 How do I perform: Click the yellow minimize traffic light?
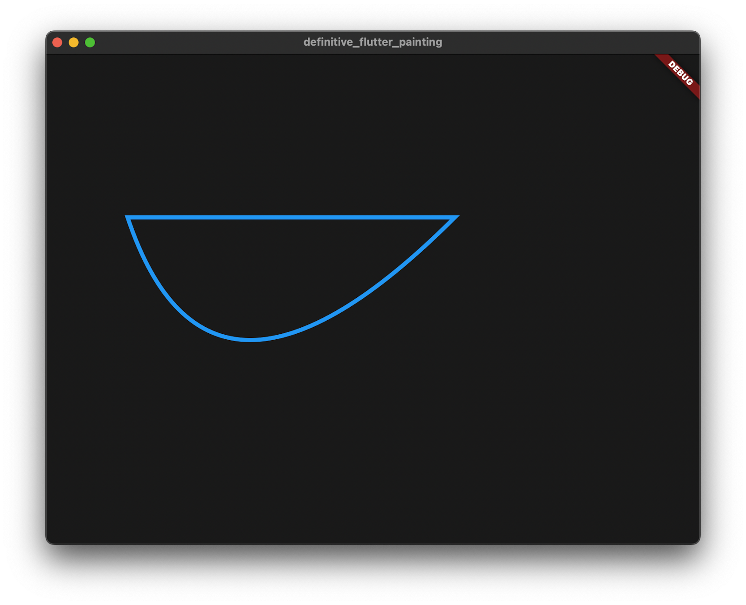[x=73, y=42]
